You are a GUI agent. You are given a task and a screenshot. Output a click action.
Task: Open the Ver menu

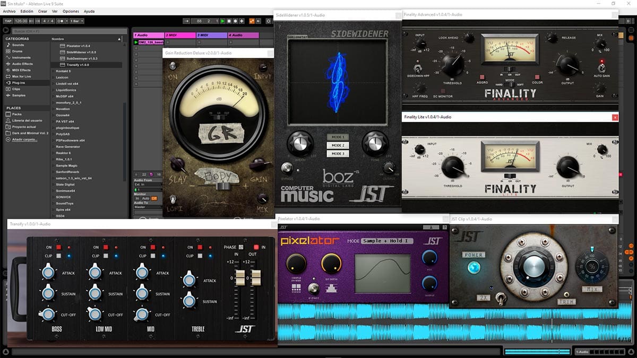point(55,11)
